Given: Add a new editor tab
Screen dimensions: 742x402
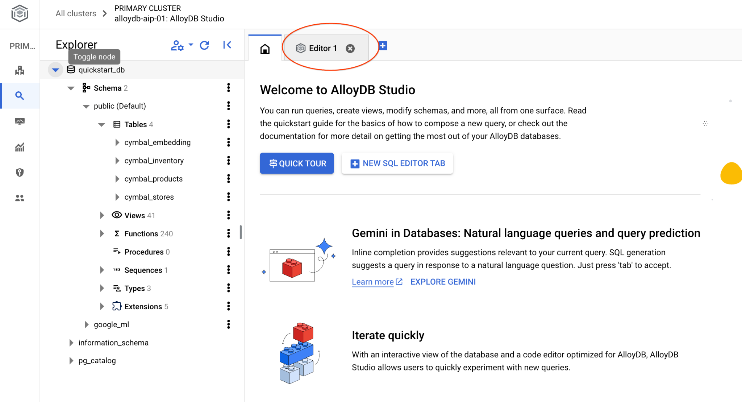Looking at the screenshot, I should tap(383, 46).
